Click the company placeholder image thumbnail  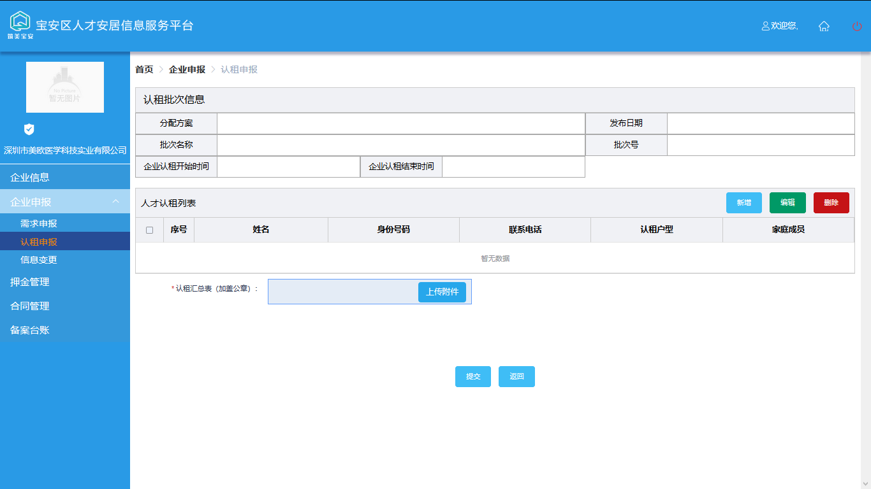point(65,87)
